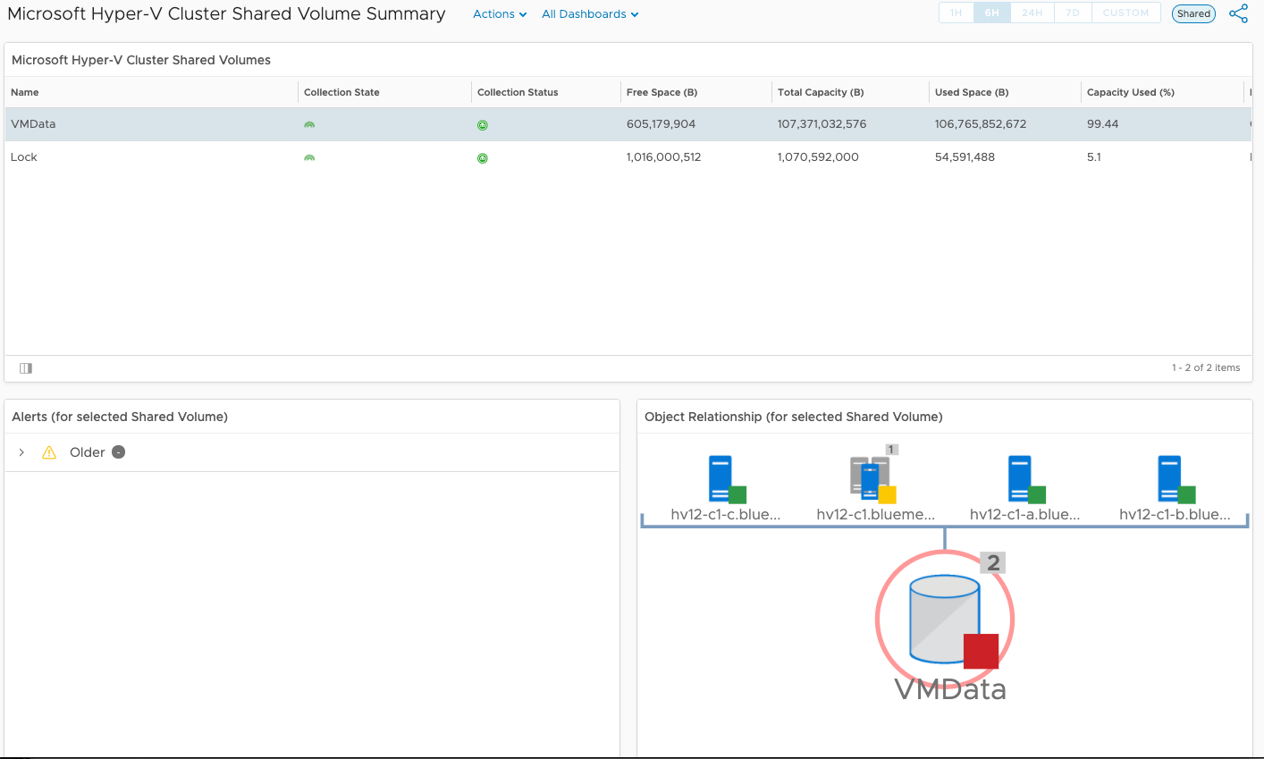Image resolution: width=1264 pixels, height=759 pixels.
Task: Click Object Relationship widget heading
Action: pyautogui.click(x=794, y=417)
